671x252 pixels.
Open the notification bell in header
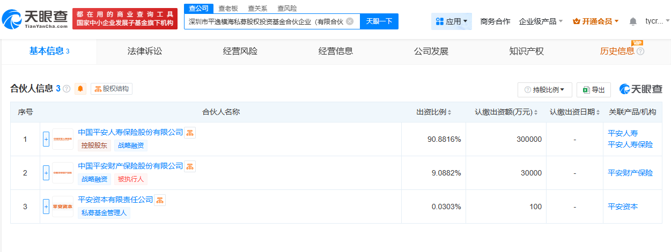click(x=633, y=21)
